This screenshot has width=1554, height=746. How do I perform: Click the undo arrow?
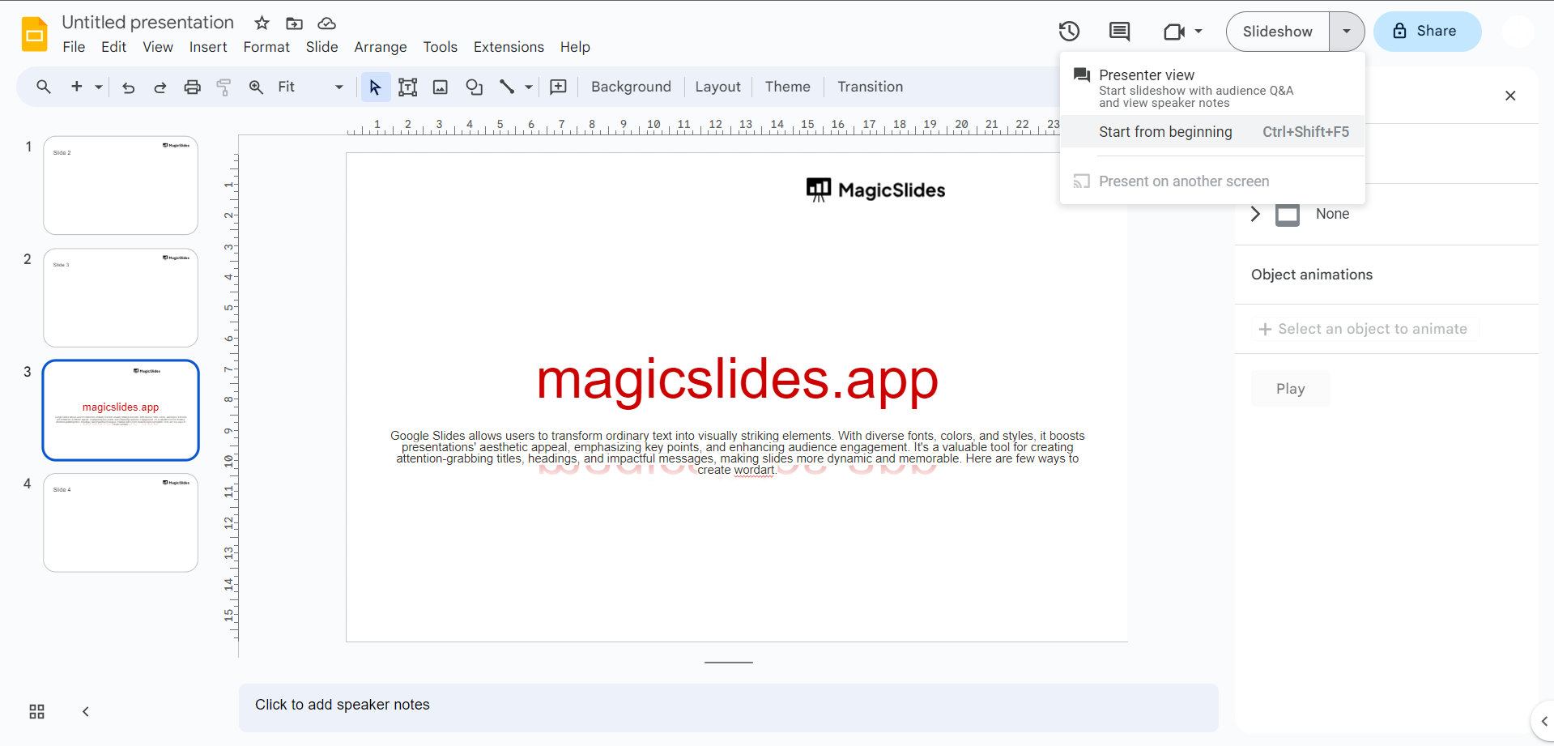coord(128,87)
